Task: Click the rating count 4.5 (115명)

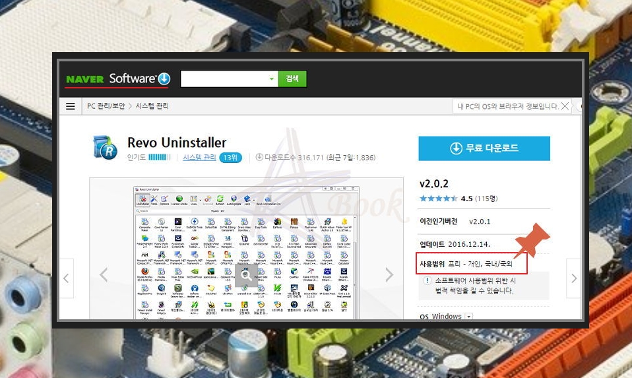Action: [479, 199]
